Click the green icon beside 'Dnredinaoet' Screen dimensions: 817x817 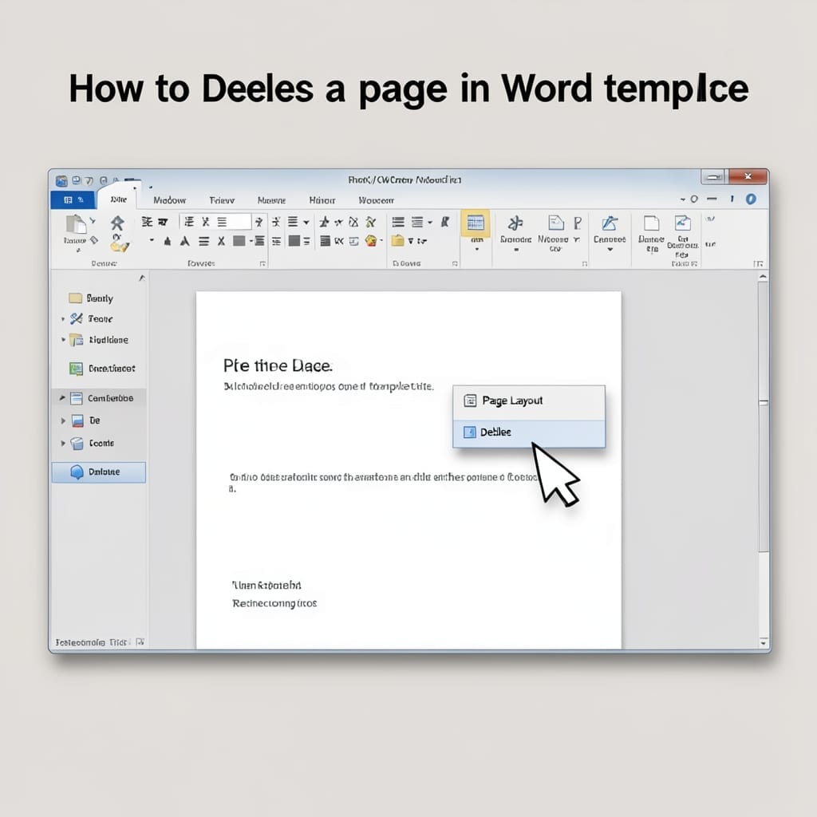tap(76, 369)
